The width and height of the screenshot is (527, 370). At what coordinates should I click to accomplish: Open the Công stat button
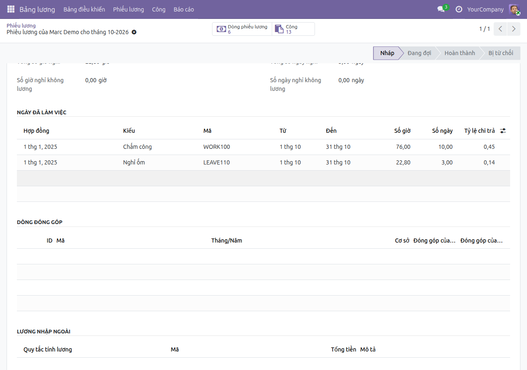(293, 29)
